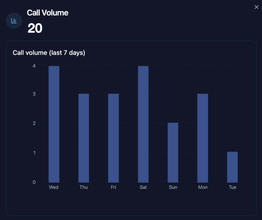Image resolution: width=262 pixels, height=220 pixels.
Task: Click the Sun axis label
Action: pyautogui.click(x=173, y=187)
